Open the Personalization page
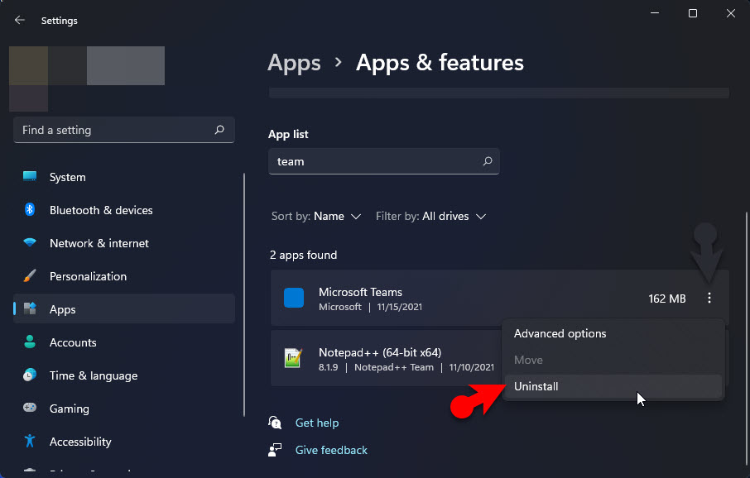750x478 pixels. pyautogui.click(x=124, y=276)
